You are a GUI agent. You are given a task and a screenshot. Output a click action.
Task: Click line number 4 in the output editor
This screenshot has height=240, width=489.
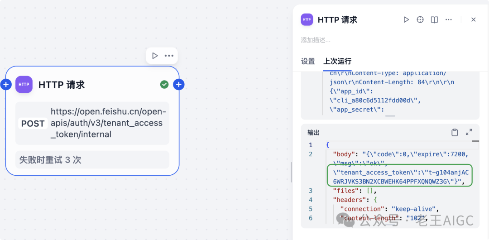[310, 199]
